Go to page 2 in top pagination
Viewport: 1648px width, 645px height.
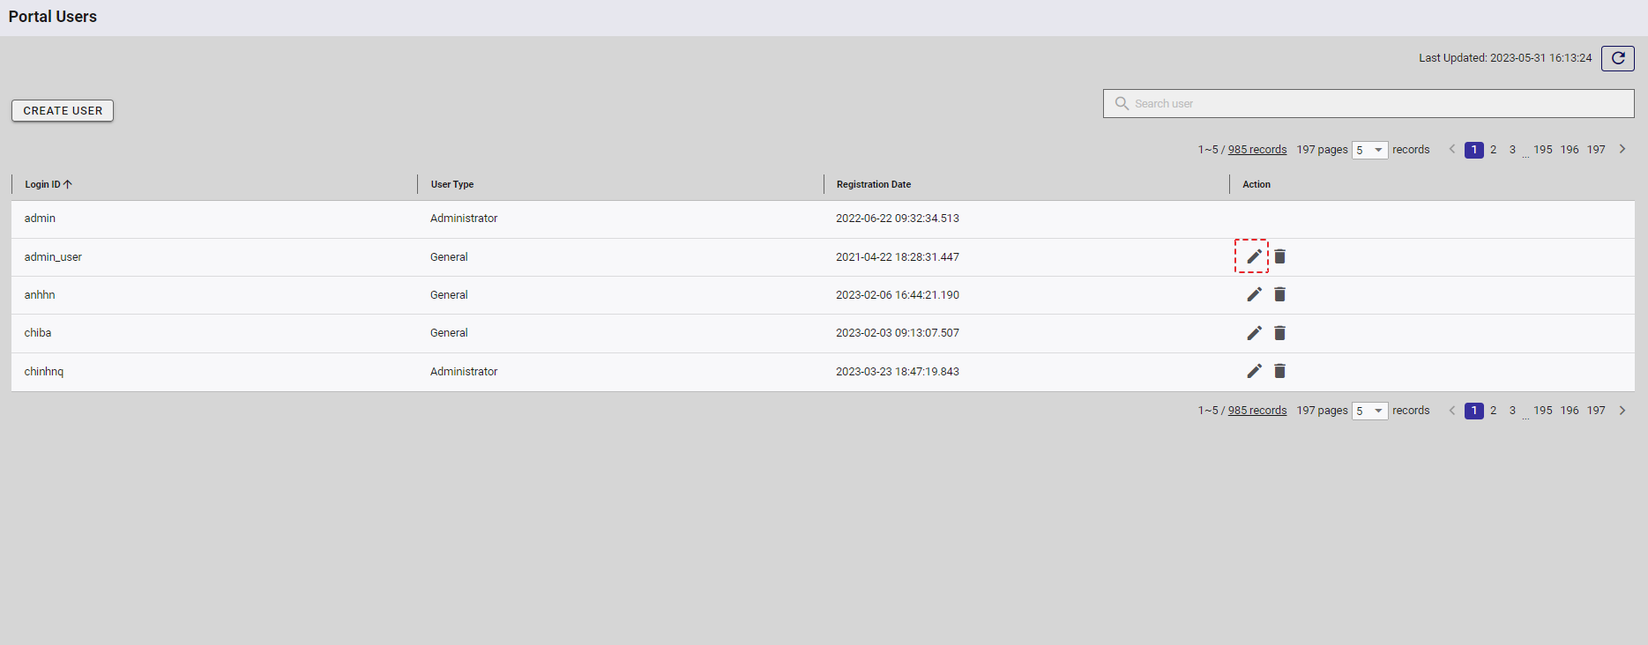tap(1493, 150)
